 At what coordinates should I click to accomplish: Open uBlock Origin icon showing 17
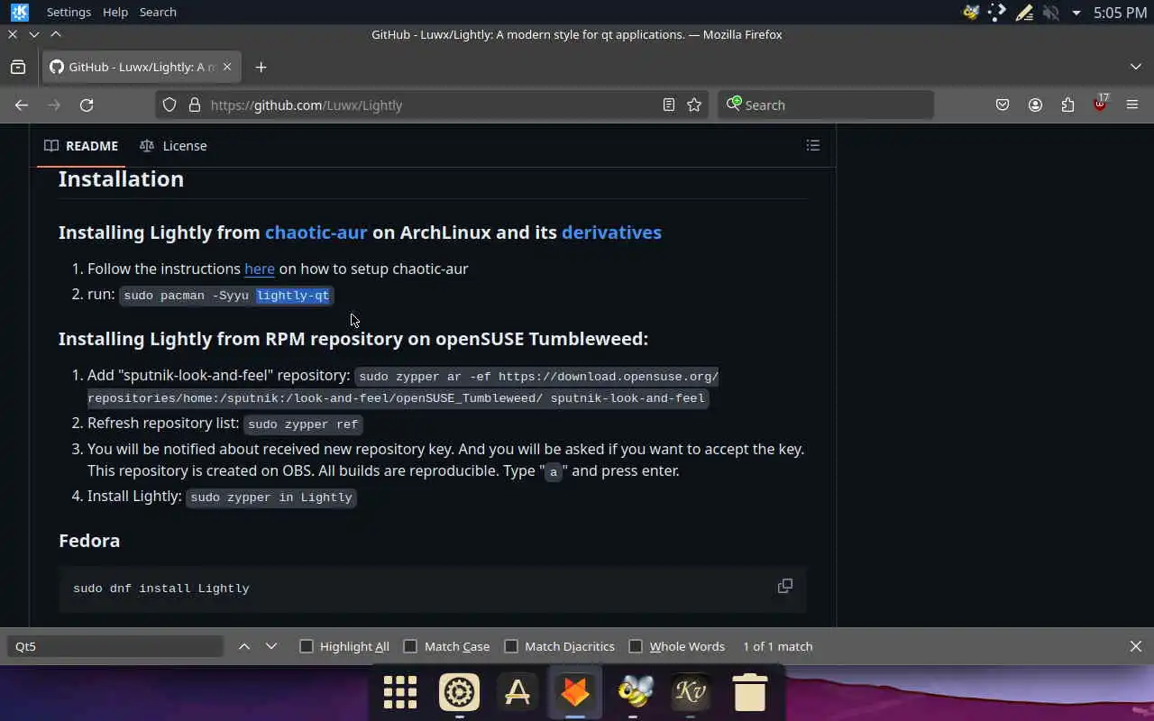tap(1100, 103)
